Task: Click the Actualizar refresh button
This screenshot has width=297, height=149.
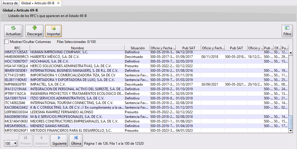Action: [x=13, y=31]
